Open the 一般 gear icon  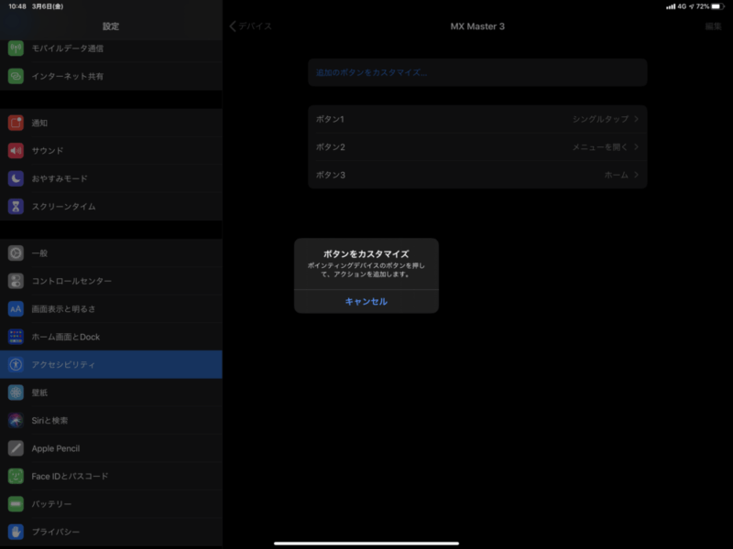pos(16,253)
